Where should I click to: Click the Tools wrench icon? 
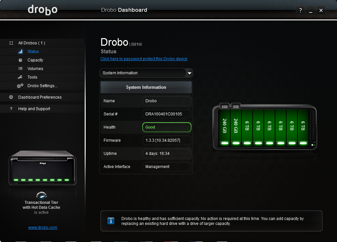pyautogui.click(x=20, y=77)
